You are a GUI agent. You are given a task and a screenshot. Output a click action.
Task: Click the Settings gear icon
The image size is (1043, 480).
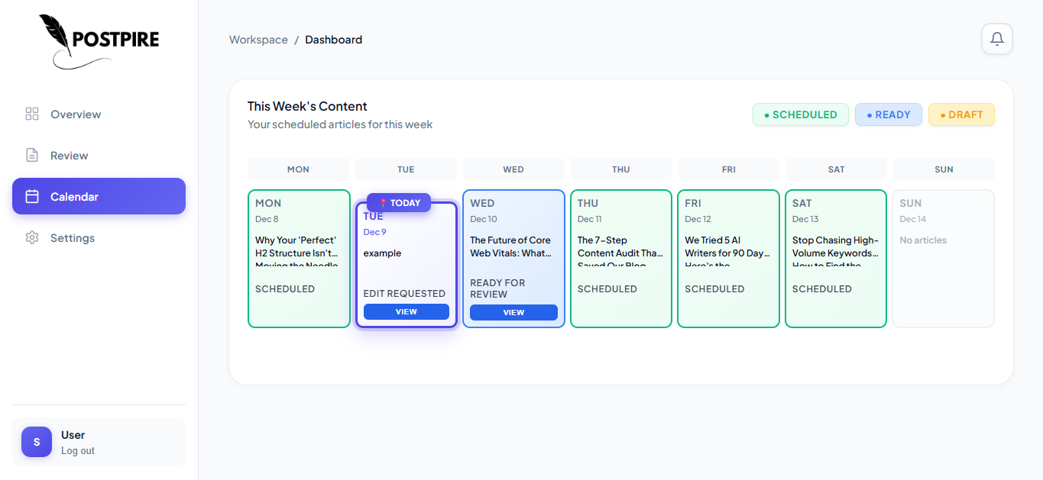point(32,238)
